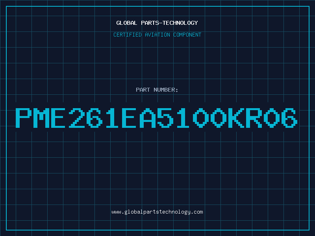
Task: Click the GLOBAL PARTS-TECHNOLOGY heading
Action: 157,23
